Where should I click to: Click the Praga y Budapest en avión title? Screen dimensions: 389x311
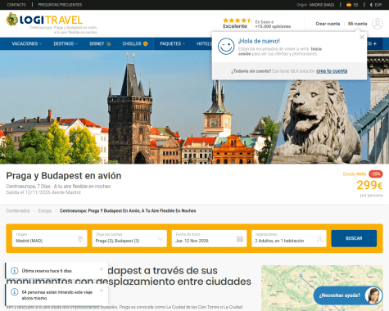point(64,176)
